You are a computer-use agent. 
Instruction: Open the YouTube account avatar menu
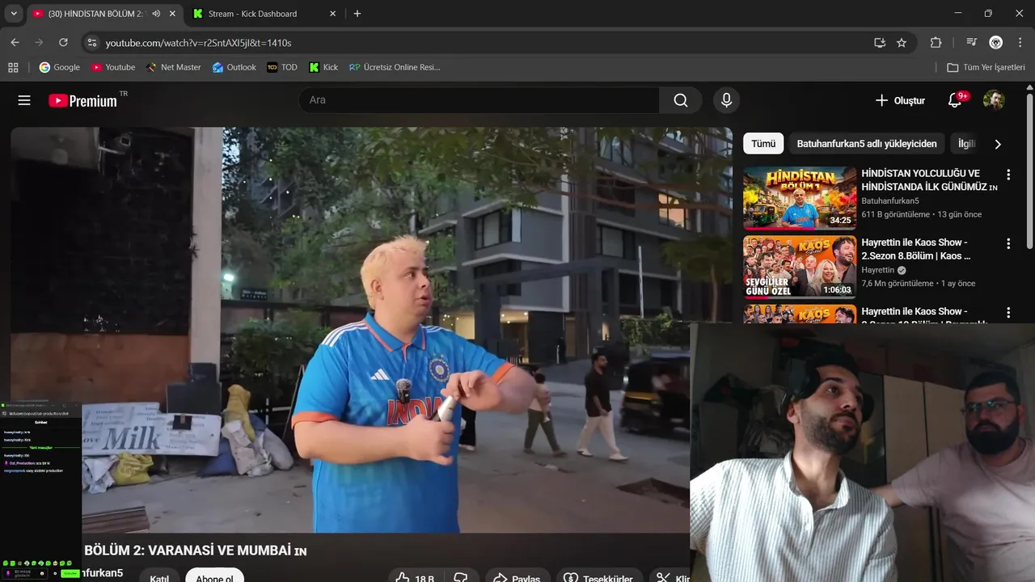point(994,100)
